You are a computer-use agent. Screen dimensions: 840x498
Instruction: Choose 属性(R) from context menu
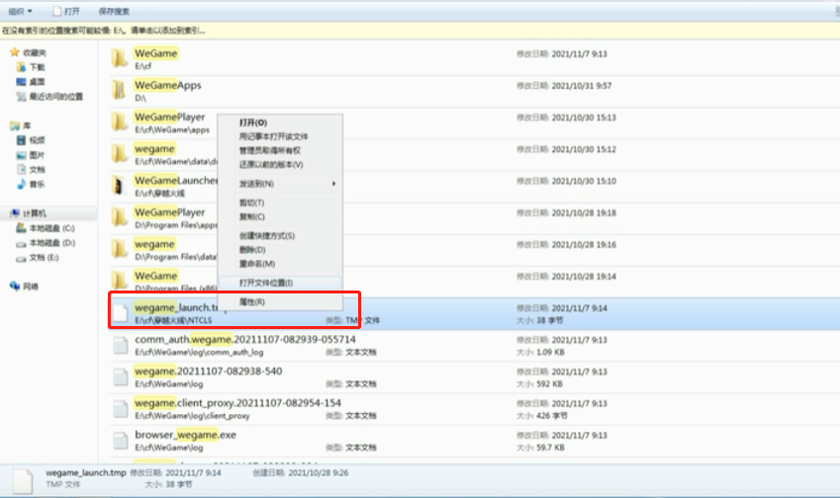[x=280, y=302]
